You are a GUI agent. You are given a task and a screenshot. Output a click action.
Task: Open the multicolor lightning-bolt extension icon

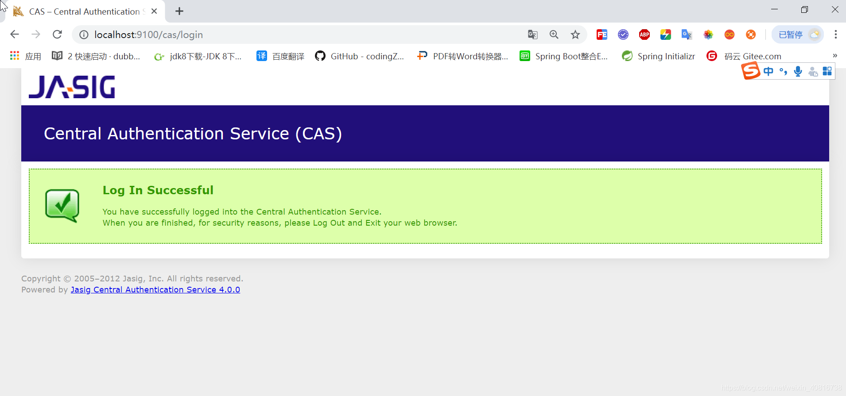[666, 35]
